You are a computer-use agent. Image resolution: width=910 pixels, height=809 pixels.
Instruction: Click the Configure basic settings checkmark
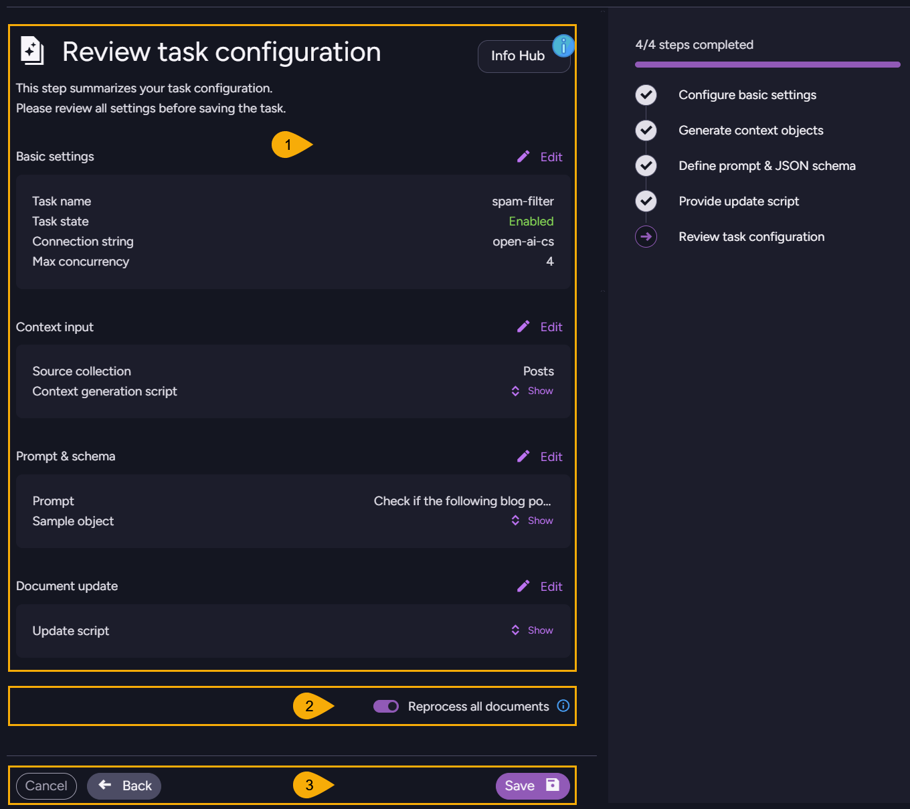click(646, 94)
